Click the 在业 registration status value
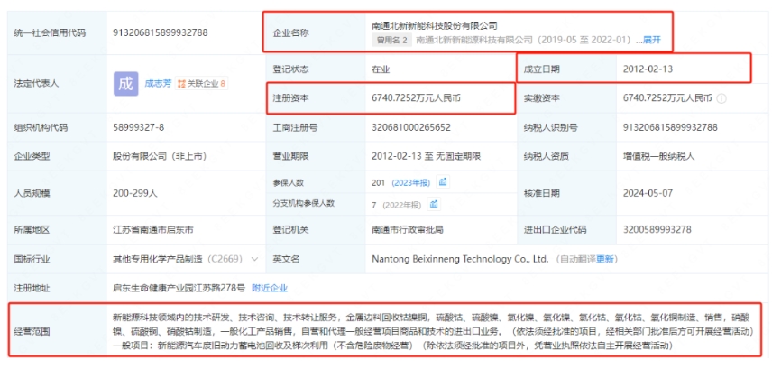The image size is (772, 369). pyautogui.click(x=381, y=69)
